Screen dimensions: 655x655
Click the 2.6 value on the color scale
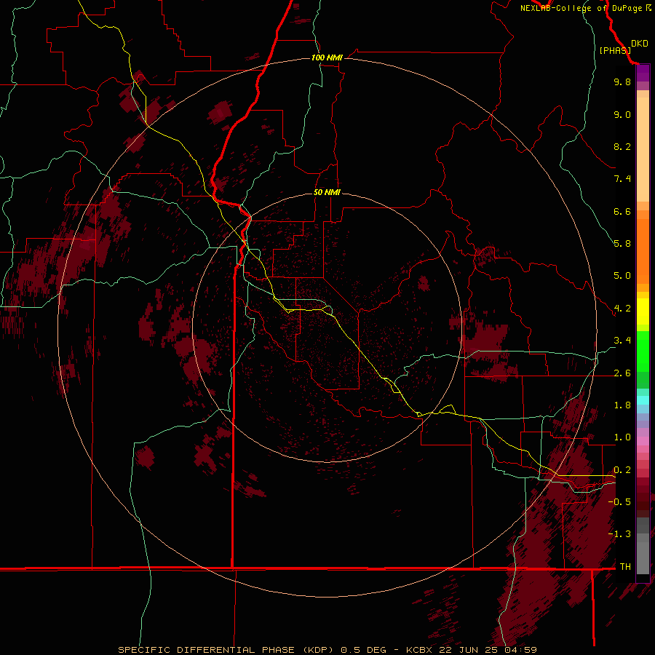622,373
